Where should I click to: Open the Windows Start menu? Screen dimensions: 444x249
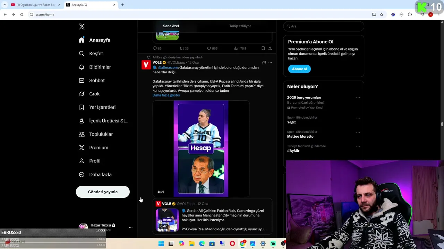[x=161, y=244]
